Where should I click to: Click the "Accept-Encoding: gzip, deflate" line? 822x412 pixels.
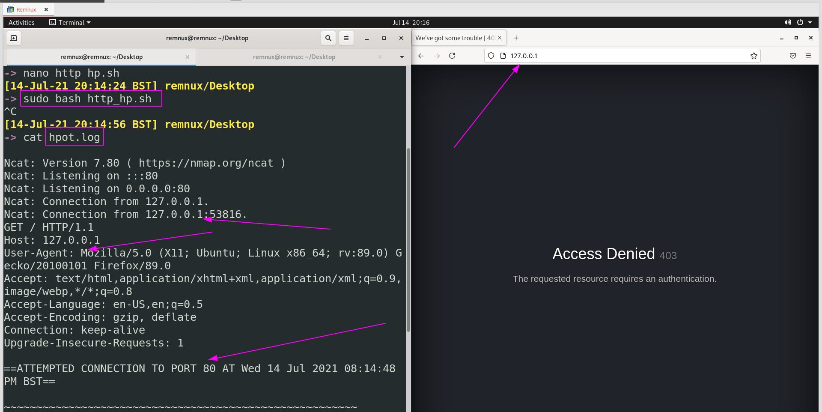click(100, 317)
